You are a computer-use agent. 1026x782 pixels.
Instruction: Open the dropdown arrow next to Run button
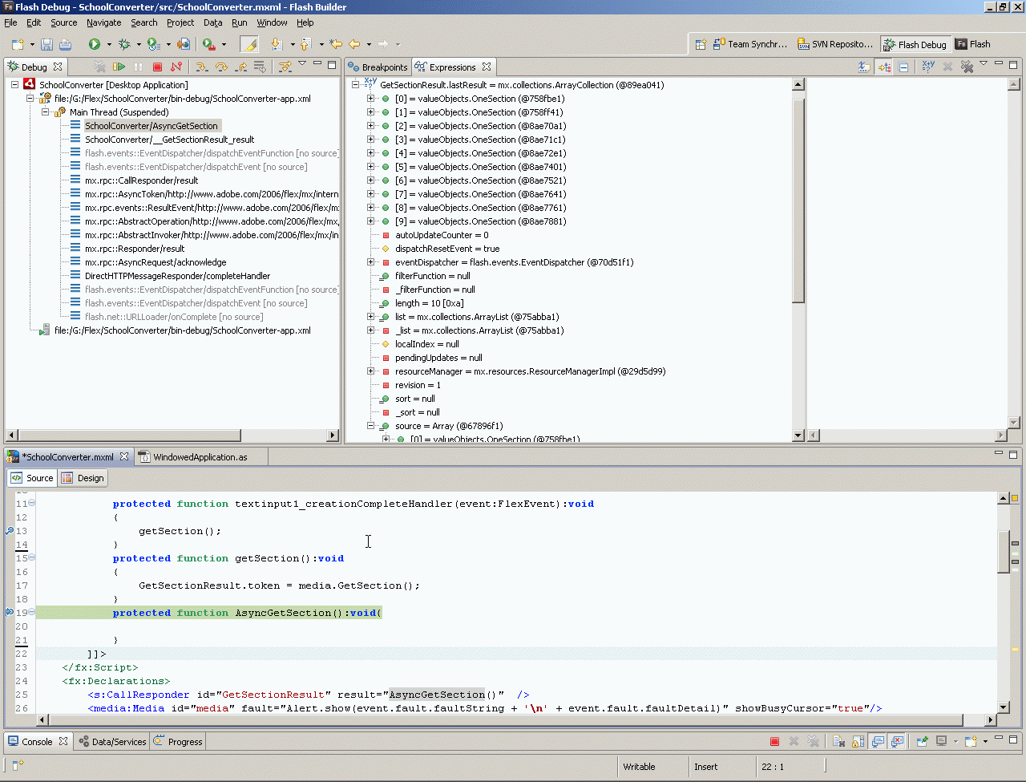point(109,45)
